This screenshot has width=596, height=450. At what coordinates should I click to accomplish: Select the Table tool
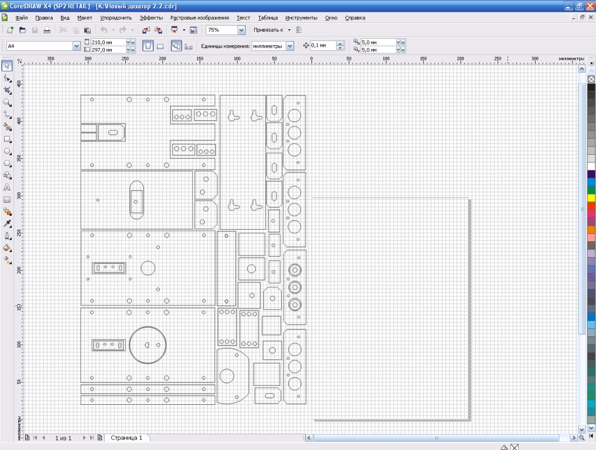point(8,200)
